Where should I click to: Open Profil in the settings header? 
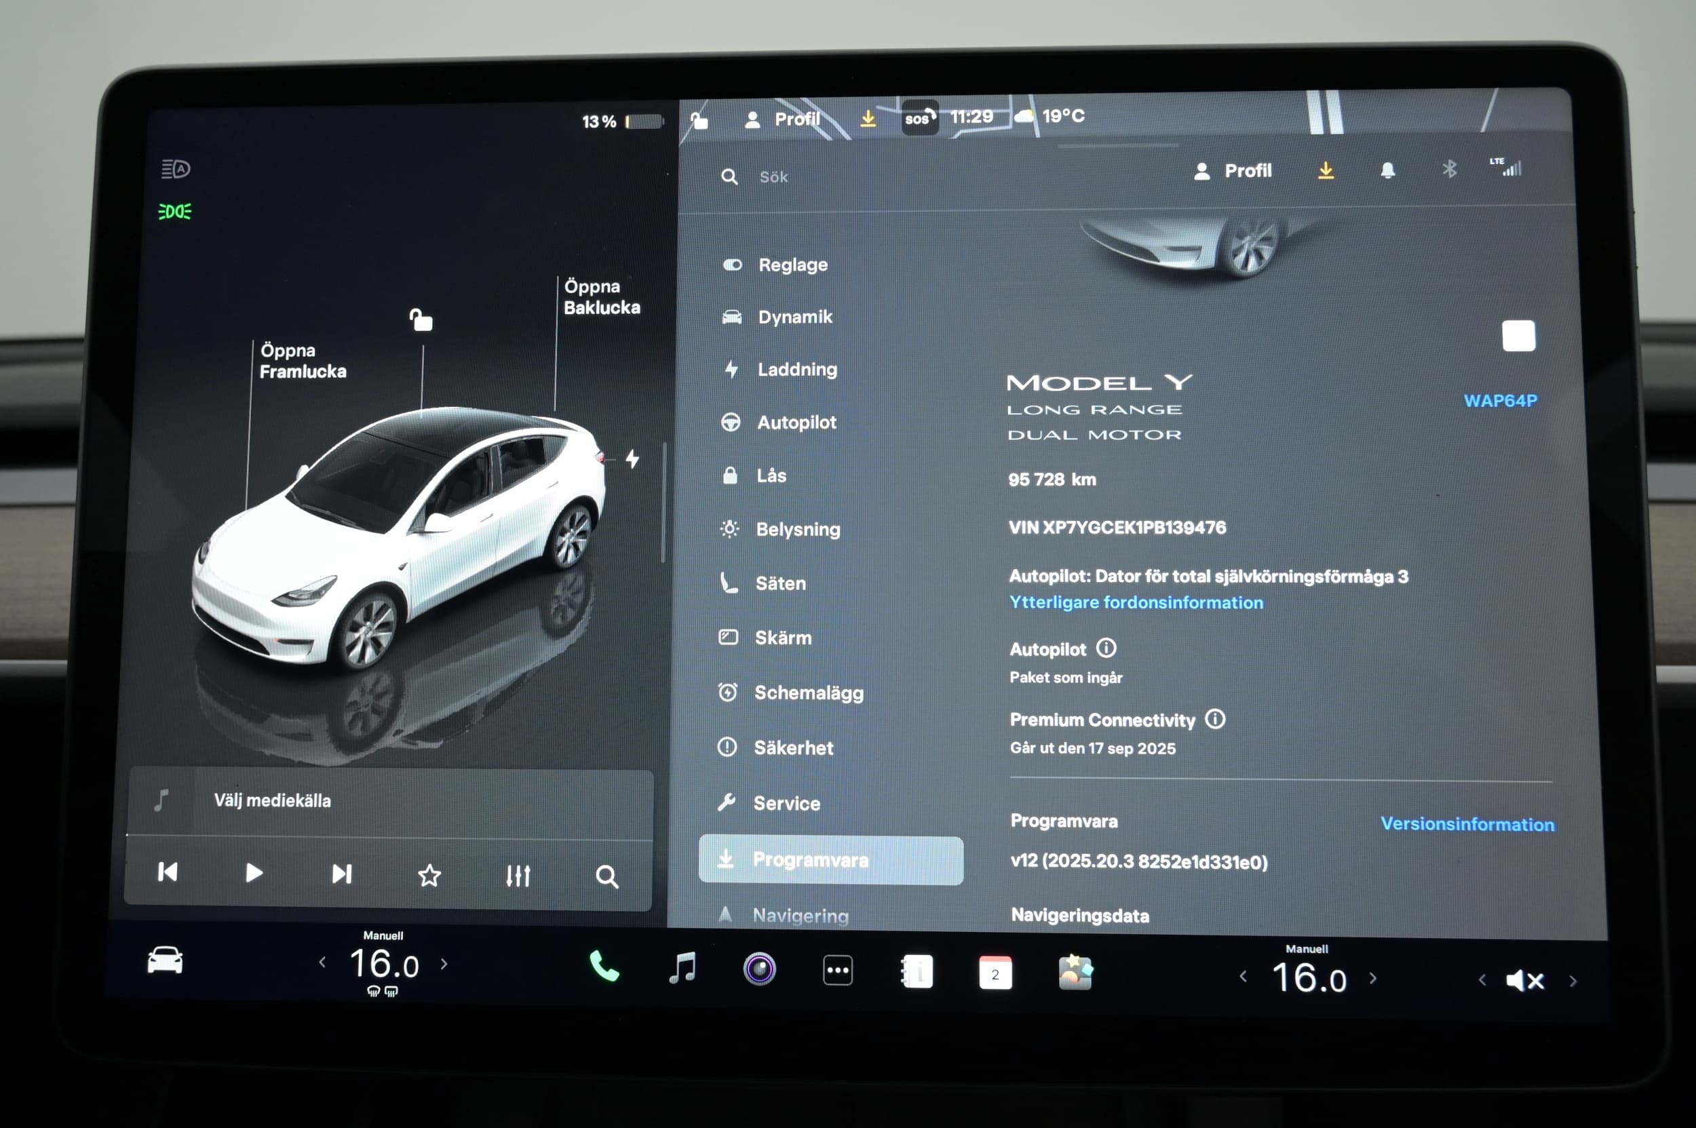1233,170
